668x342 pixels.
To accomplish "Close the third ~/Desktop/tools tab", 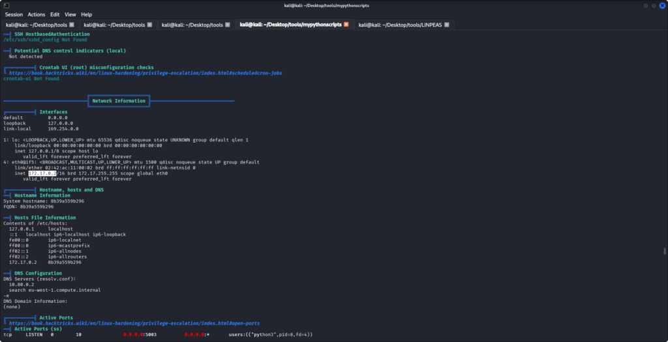I will click(228, 25).
